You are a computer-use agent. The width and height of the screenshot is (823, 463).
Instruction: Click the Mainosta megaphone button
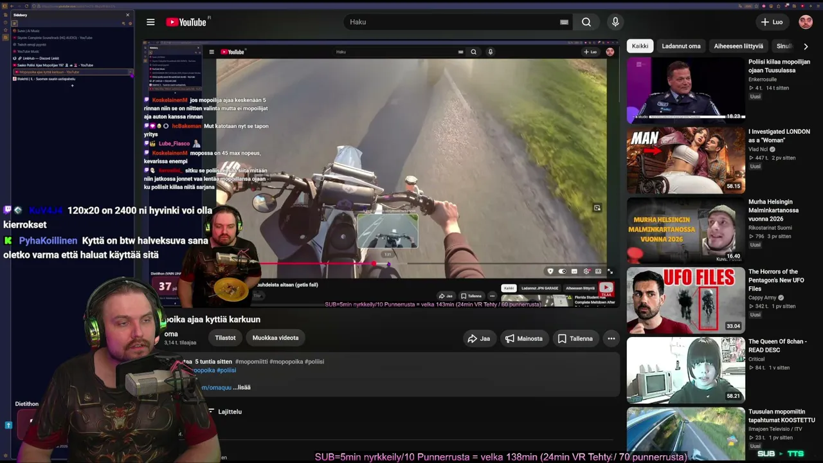click(x=523, y=338)
